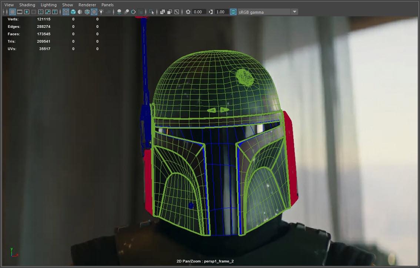420x268 pixels.
Task: Click the resolution gate icon
Action: 27,12
